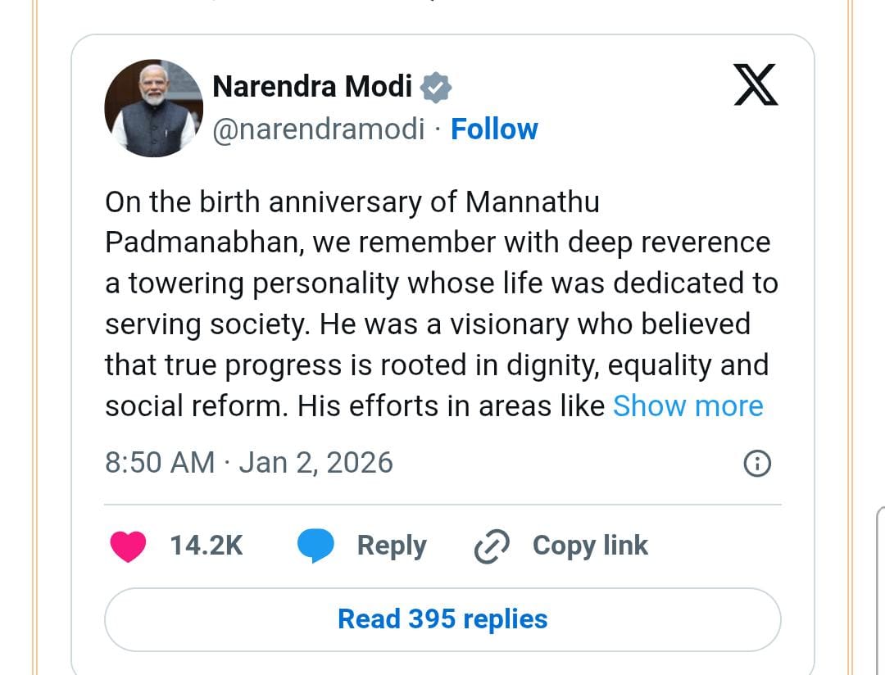Expand the tweet with Show more
The height and width of the screenshot is (675, 885).
tap(688, 405)
